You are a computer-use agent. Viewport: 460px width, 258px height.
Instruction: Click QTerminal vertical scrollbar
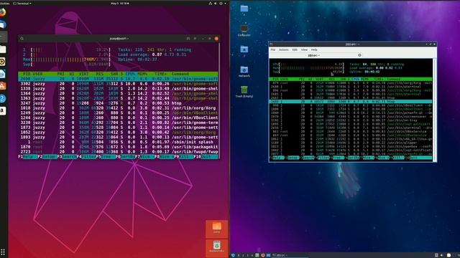coord(434,110)
